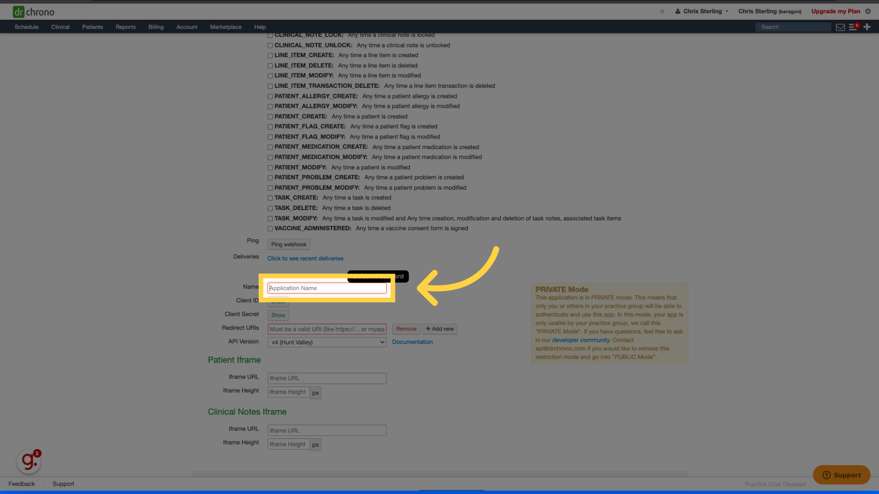This screenshot has width=879, height=494.
Task: Click the Clinical Notes Iframe URL field
Action: 327,430
